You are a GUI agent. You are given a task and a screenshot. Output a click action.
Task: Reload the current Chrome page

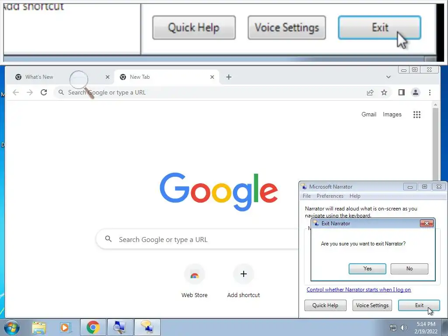click(x=44, y=92)
